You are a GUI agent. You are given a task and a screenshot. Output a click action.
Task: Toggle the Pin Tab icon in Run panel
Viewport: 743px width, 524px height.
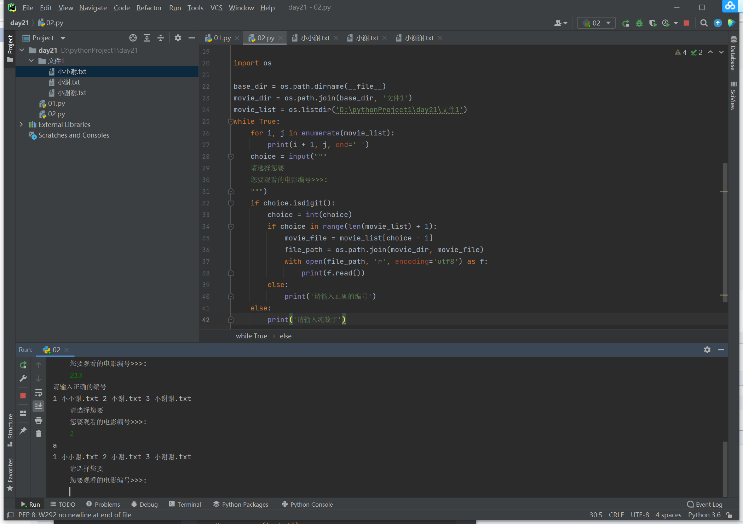(x=23, y=430)
